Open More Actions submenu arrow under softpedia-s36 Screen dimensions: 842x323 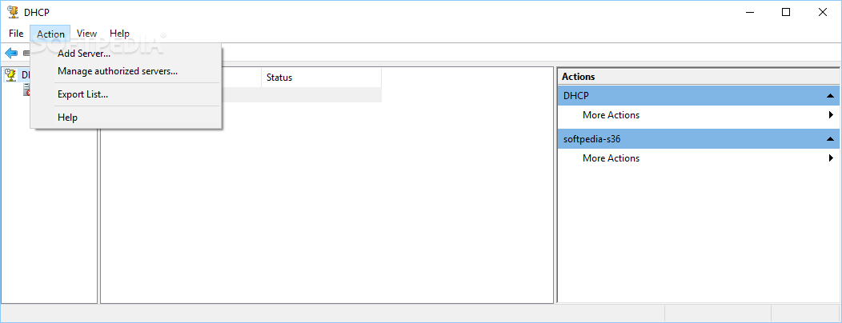point(832,158)
